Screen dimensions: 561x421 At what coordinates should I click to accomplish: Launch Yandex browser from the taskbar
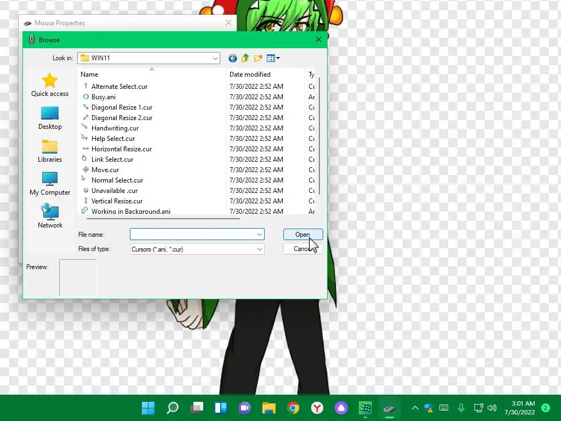(317, 408)
